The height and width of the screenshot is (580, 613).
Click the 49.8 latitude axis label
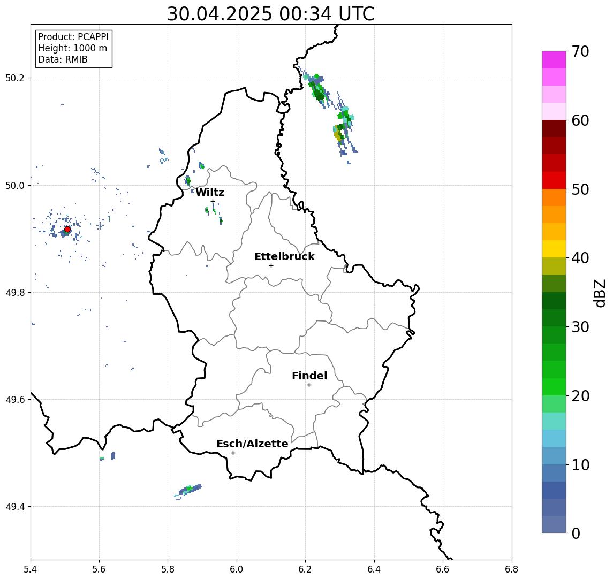point(15,292)
